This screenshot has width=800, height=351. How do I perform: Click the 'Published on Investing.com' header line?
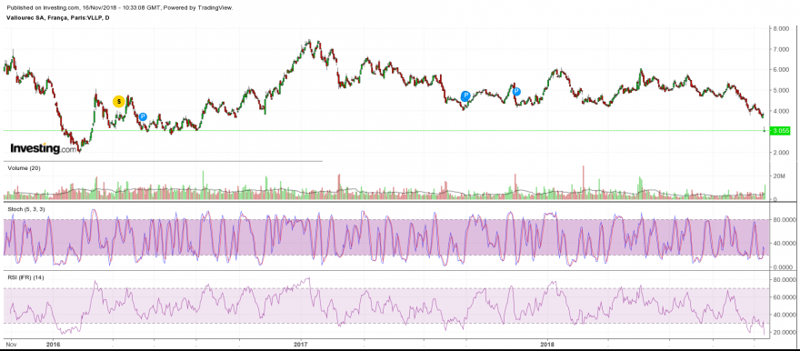tap(119, 8)
